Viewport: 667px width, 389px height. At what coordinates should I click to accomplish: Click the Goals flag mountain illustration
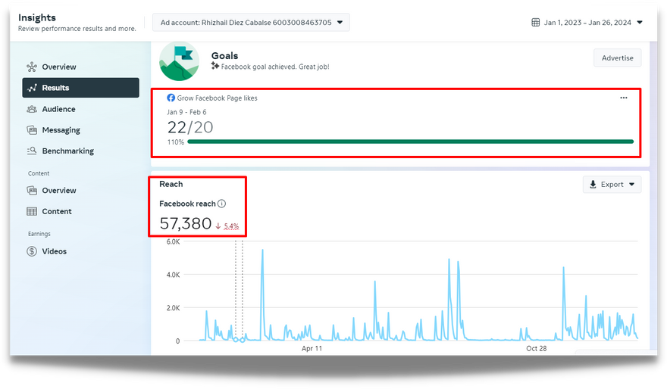[x=179, y=61]
